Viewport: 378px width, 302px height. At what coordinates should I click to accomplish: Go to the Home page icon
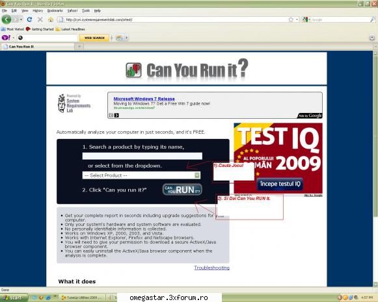[51, 19]
